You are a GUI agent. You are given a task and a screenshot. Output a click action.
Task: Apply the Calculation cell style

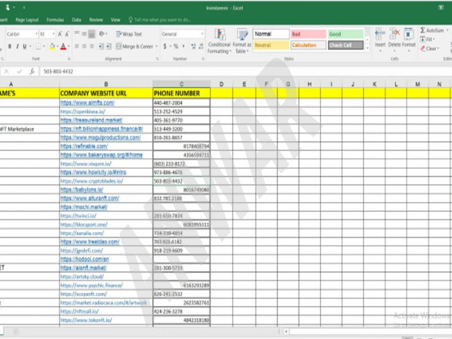coord(308,45)
